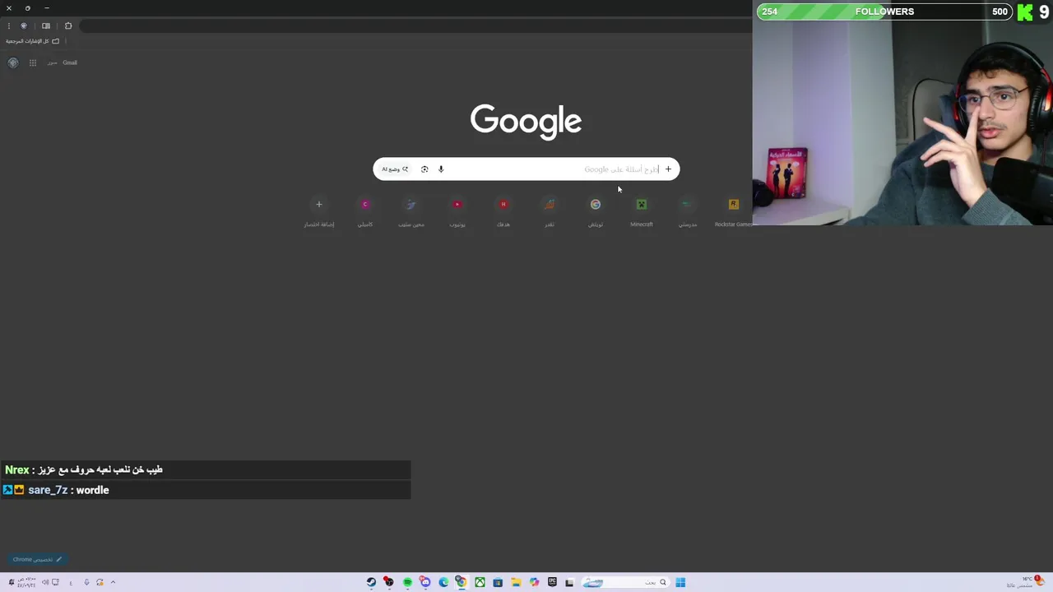
Task: Open File Explorer from the taskbar
Action: pyautogui.click(x=516, y=582)
